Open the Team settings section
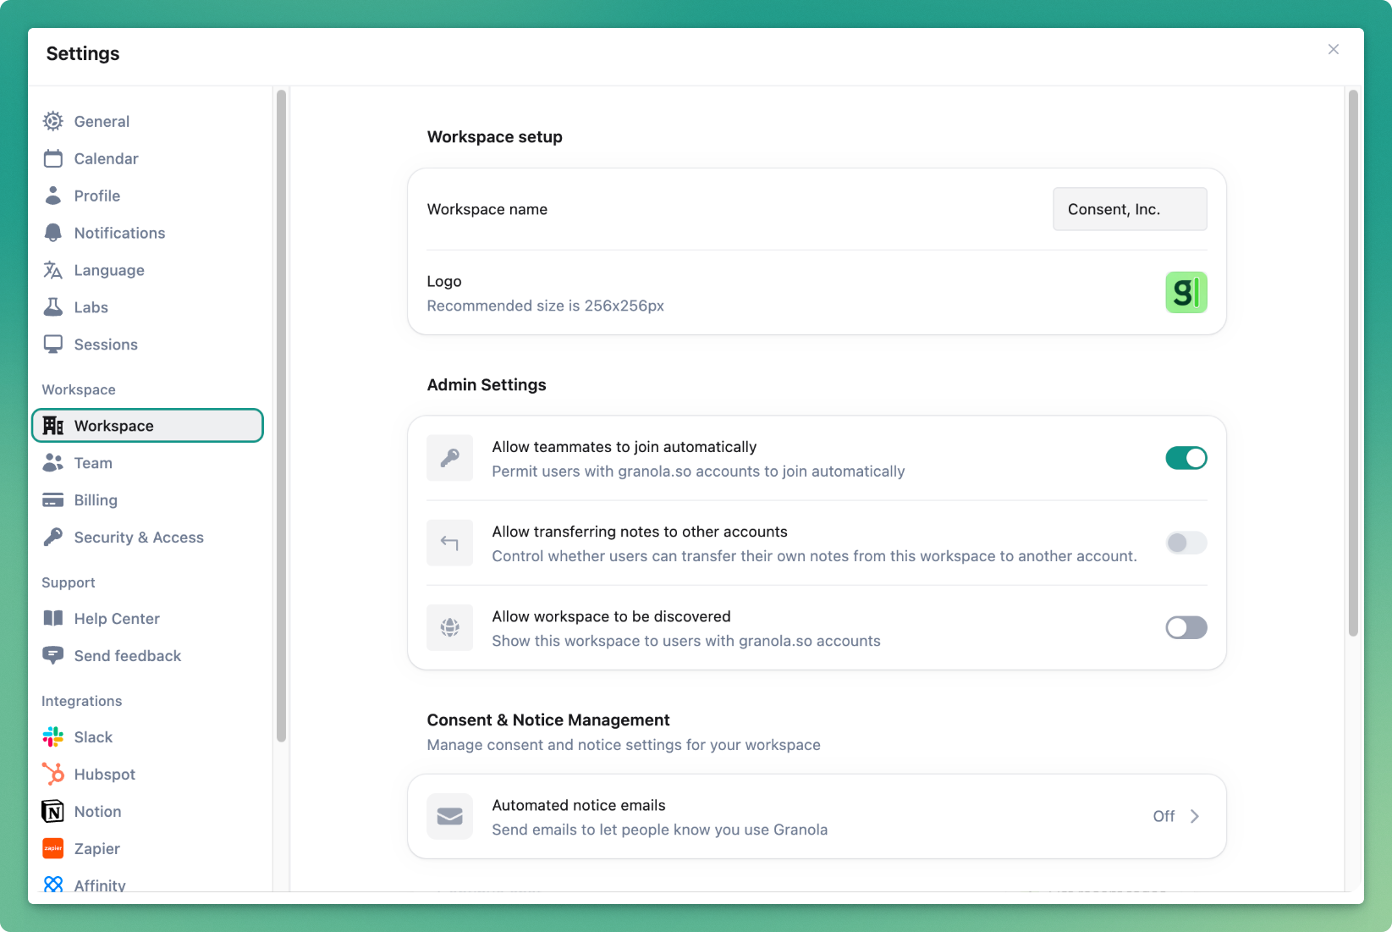This screenshot has height=932, width=1392. pos(93,463)
